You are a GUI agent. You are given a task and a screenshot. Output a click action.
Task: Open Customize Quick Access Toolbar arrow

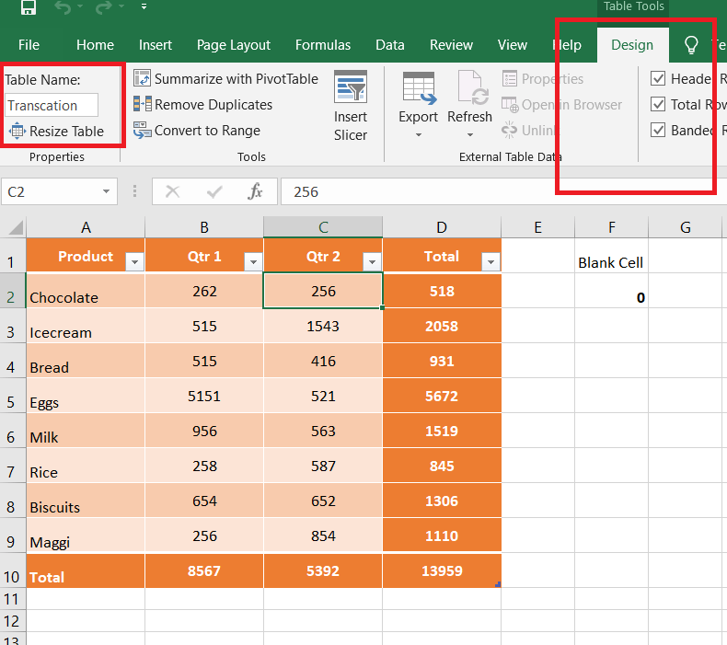click(x=144, y=6)
